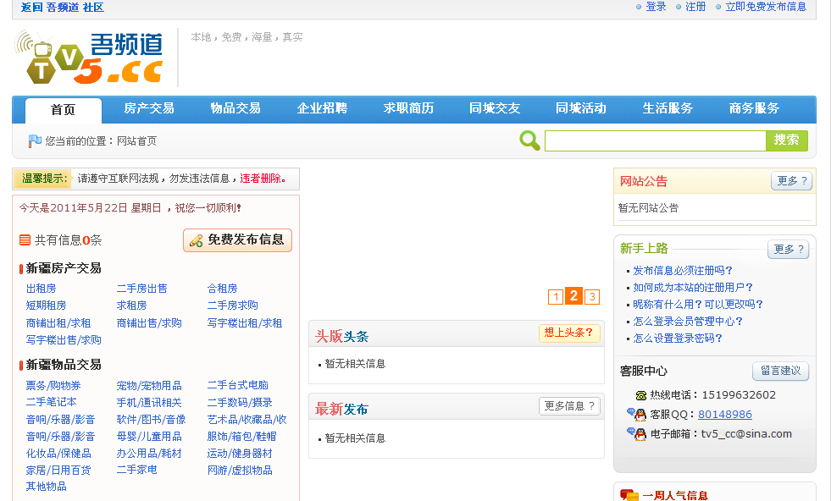Select slideshow page 2
Screen dimensions: 831x501
(x=573, y=295)
